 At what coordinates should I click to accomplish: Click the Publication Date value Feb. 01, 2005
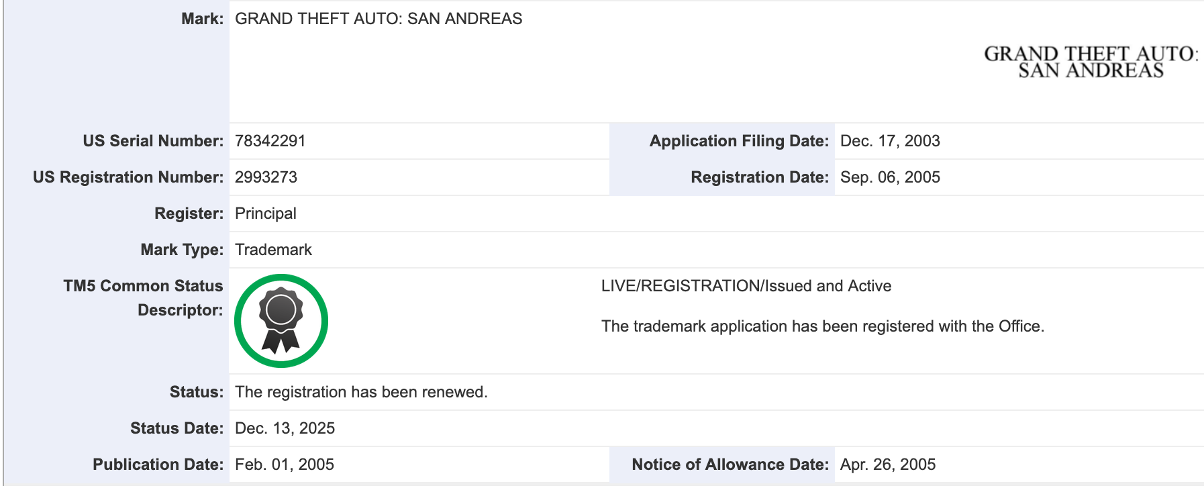[285, 465]
